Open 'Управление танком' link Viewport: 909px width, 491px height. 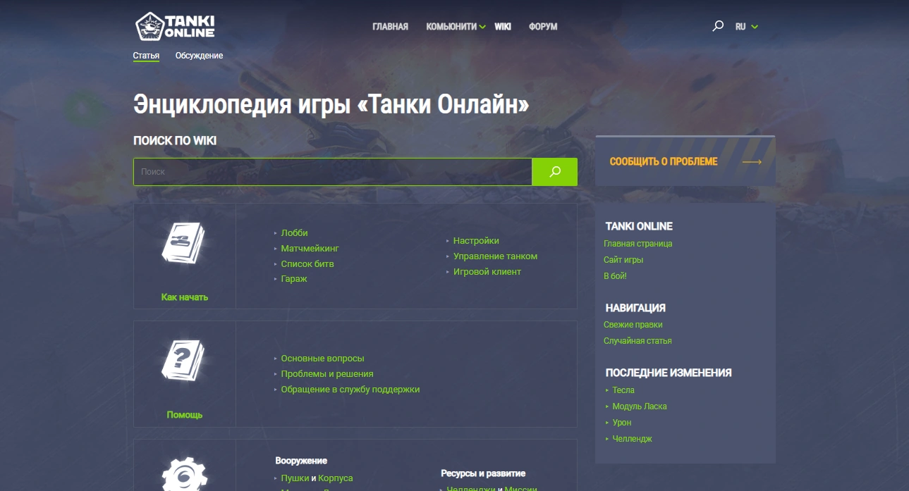click(x=495, y=256)
